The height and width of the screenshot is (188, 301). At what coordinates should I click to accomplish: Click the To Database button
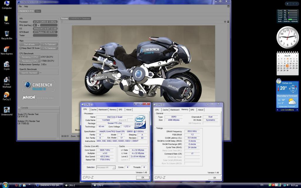(x=49, y=48)
